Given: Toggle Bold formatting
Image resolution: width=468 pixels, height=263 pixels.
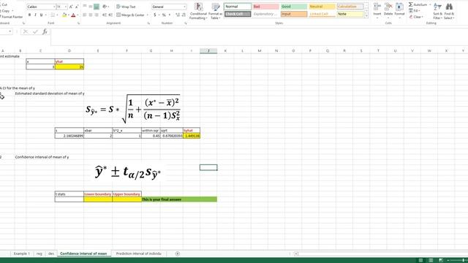Looking at the screenshot, I should click(x=29, y=15).
